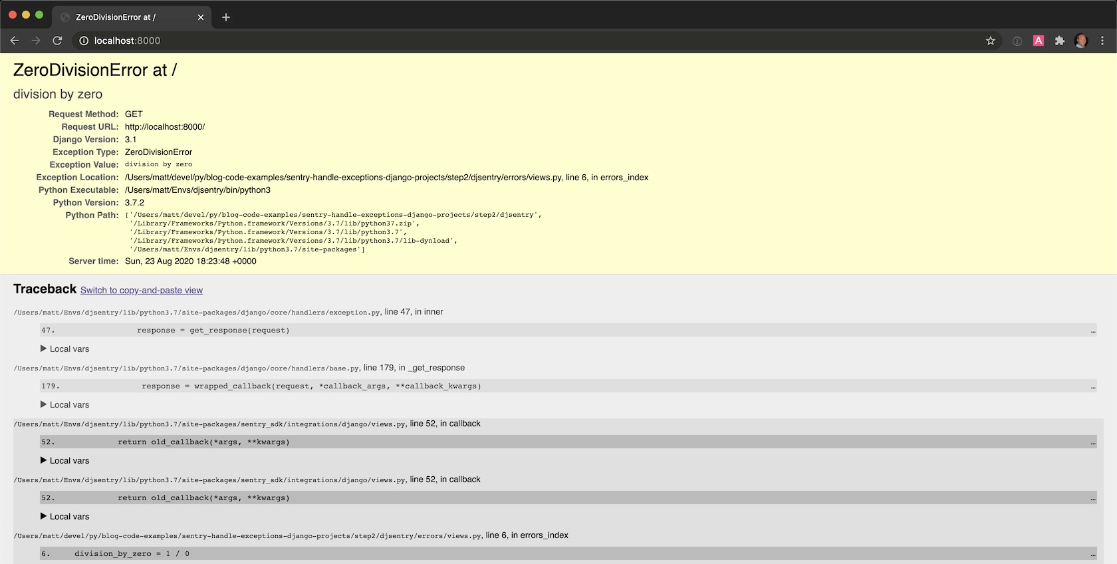This screenshot has height=564, width=1117.
Task: Click the Exception Type value ZeroDivisionError
Action: 158,152
